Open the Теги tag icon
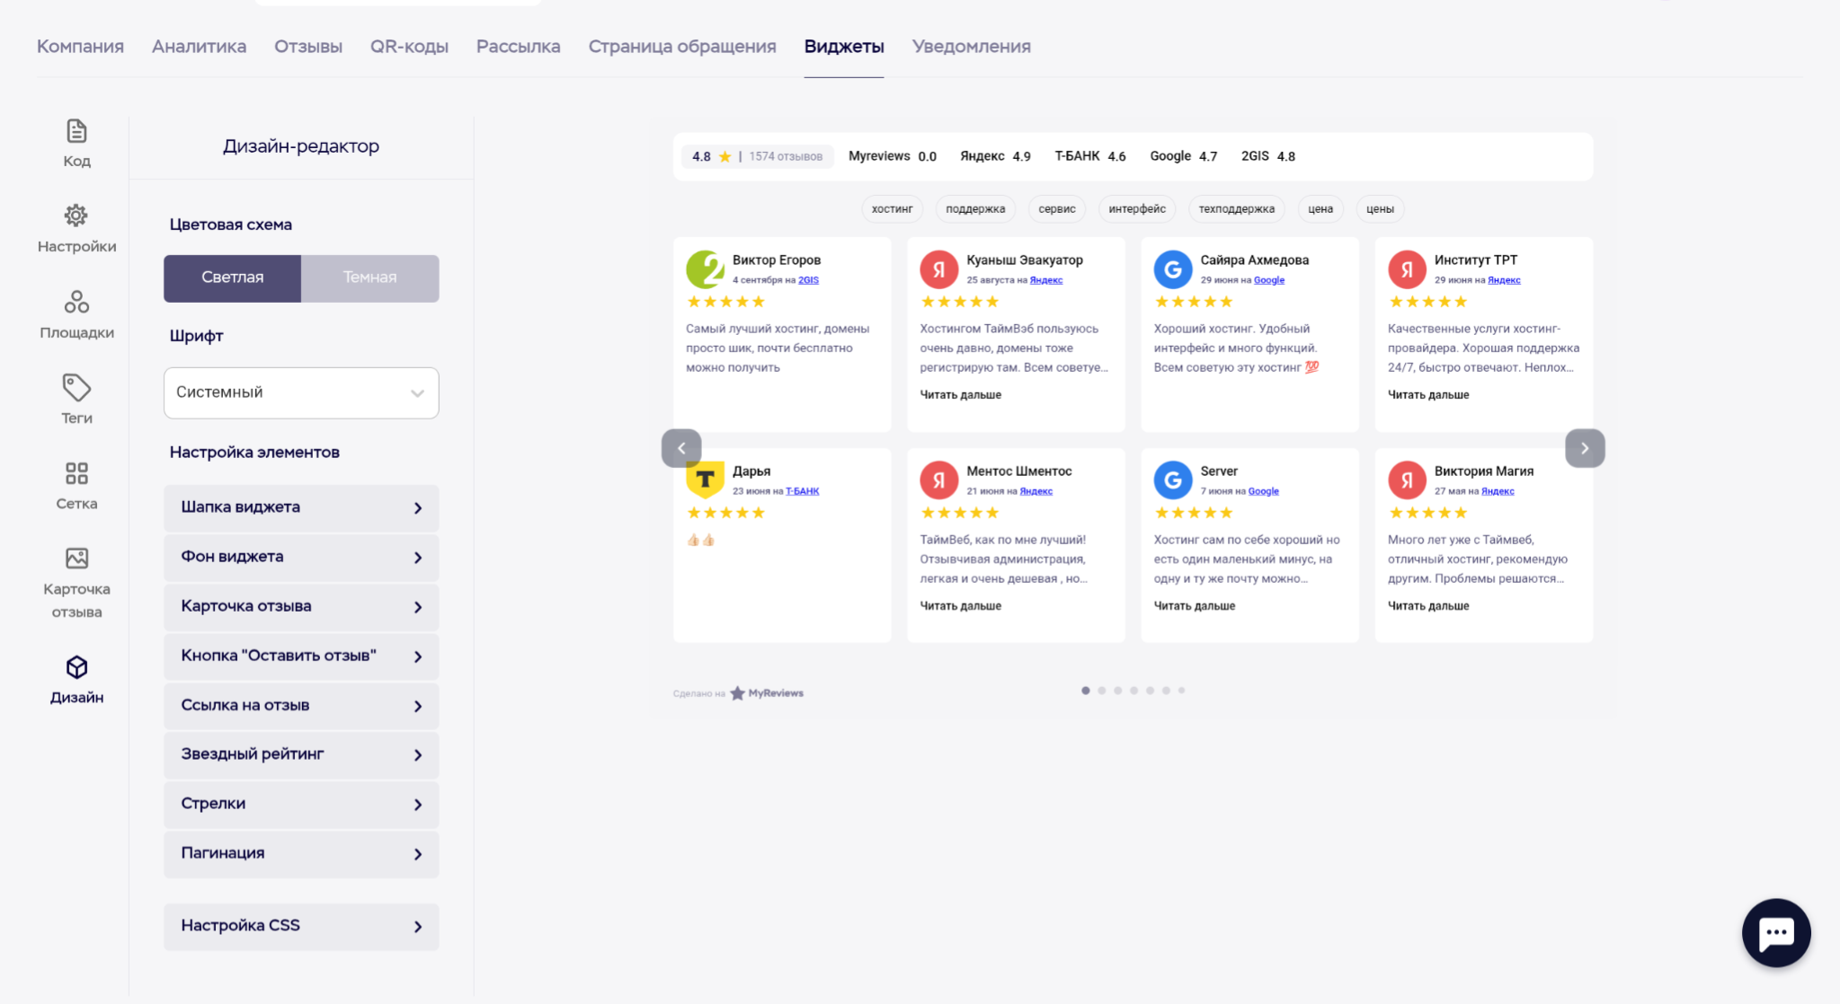Viewport: 1840px width, 1004px height. 76,388
